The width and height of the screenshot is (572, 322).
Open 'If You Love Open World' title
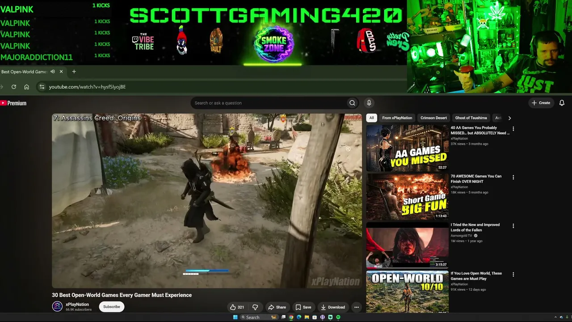pos(476,276)
